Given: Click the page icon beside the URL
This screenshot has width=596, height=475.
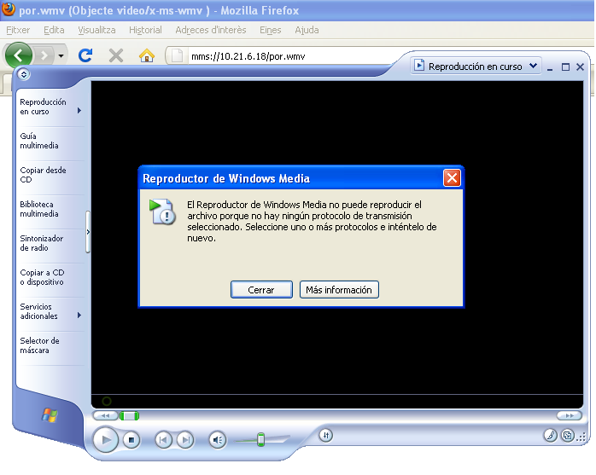Looking at the screenshot, I should 177,55.
